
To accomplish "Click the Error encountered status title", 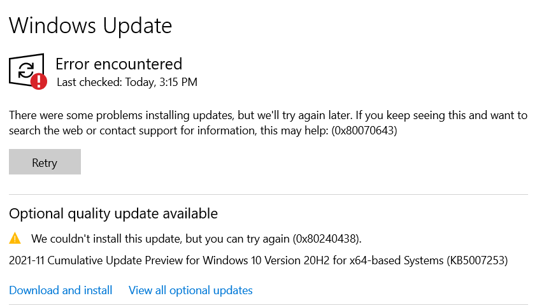I will tap(118, 64).
